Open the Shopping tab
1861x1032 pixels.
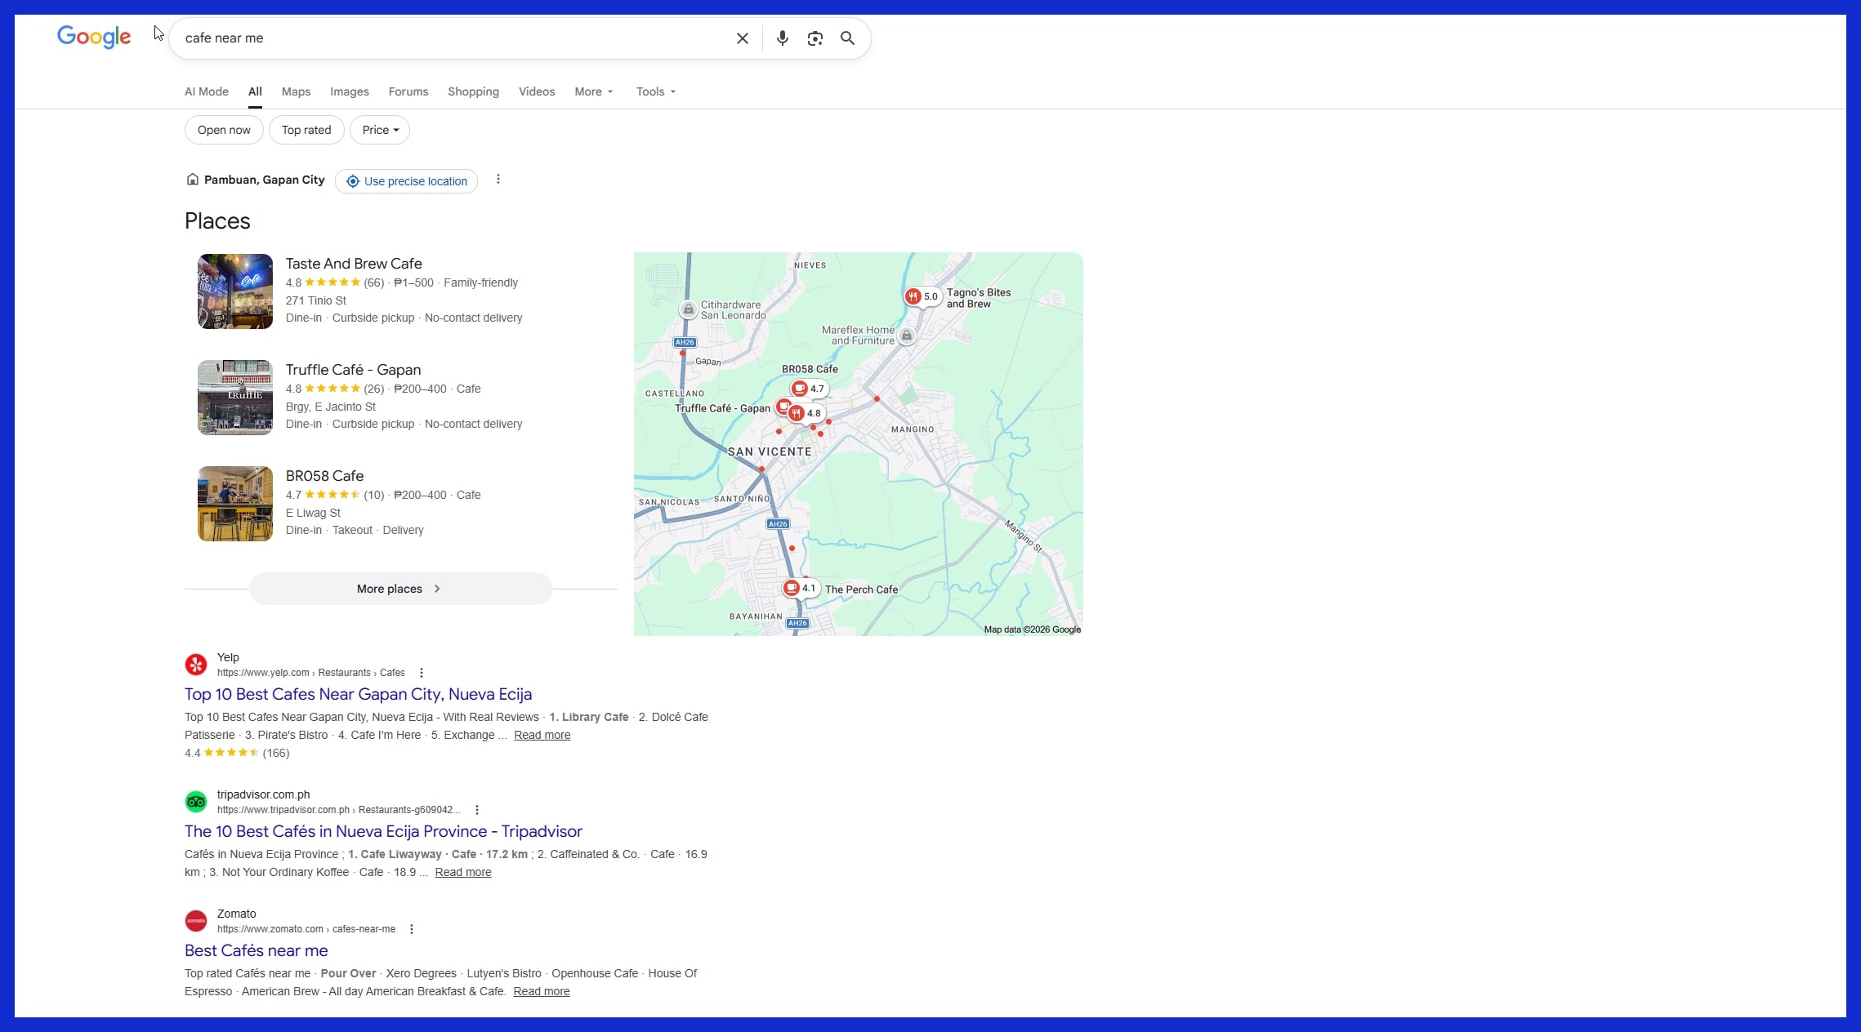pyautogui.click(x=473, y=91)
